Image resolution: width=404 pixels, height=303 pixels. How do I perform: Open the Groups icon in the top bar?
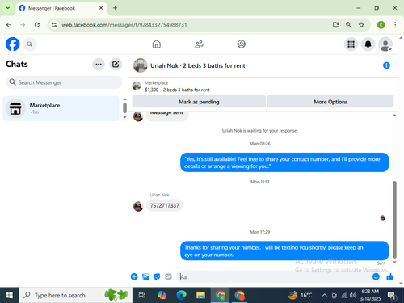coord(241,44)
